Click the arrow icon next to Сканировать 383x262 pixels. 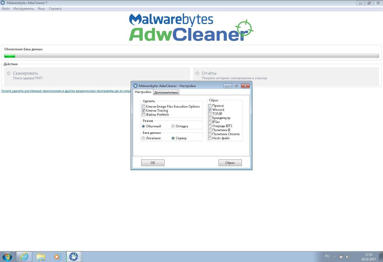[x=9, y=73]
